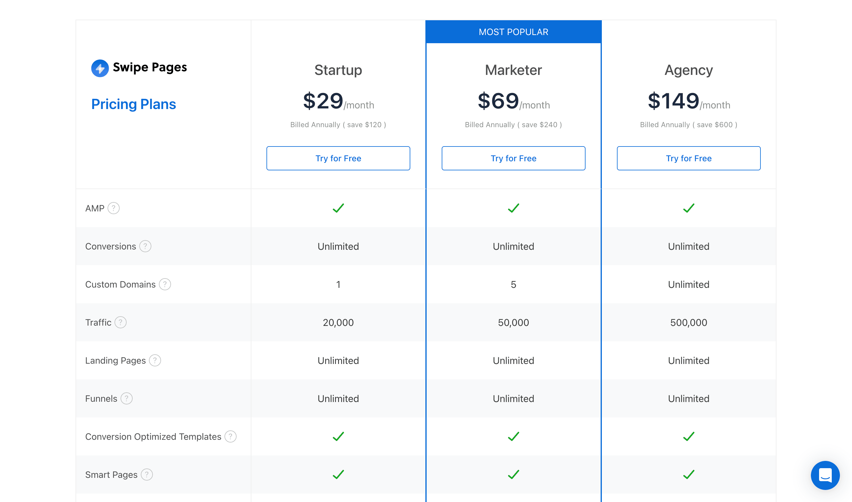Click the MOST POPULAR banner

tap(513, 32)
